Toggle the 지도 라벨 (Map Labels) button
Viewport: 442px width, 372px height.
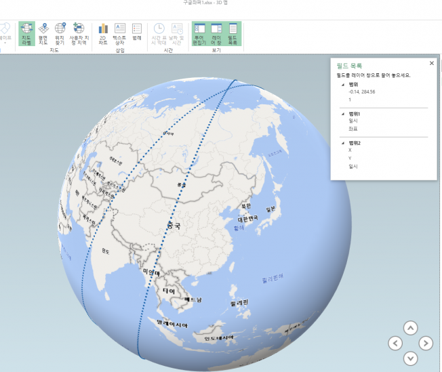point(27,33)
